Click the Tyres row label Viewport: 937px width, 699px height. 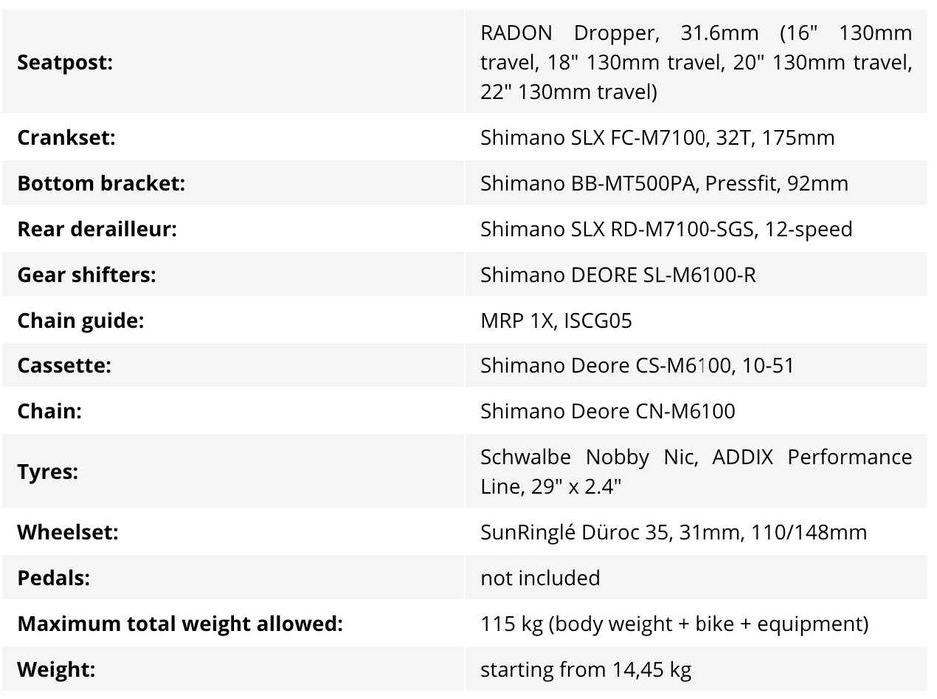(47, 471)
